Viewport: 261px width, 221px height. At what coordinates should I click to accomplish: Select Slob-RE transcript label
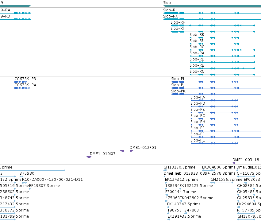[197, 65]
